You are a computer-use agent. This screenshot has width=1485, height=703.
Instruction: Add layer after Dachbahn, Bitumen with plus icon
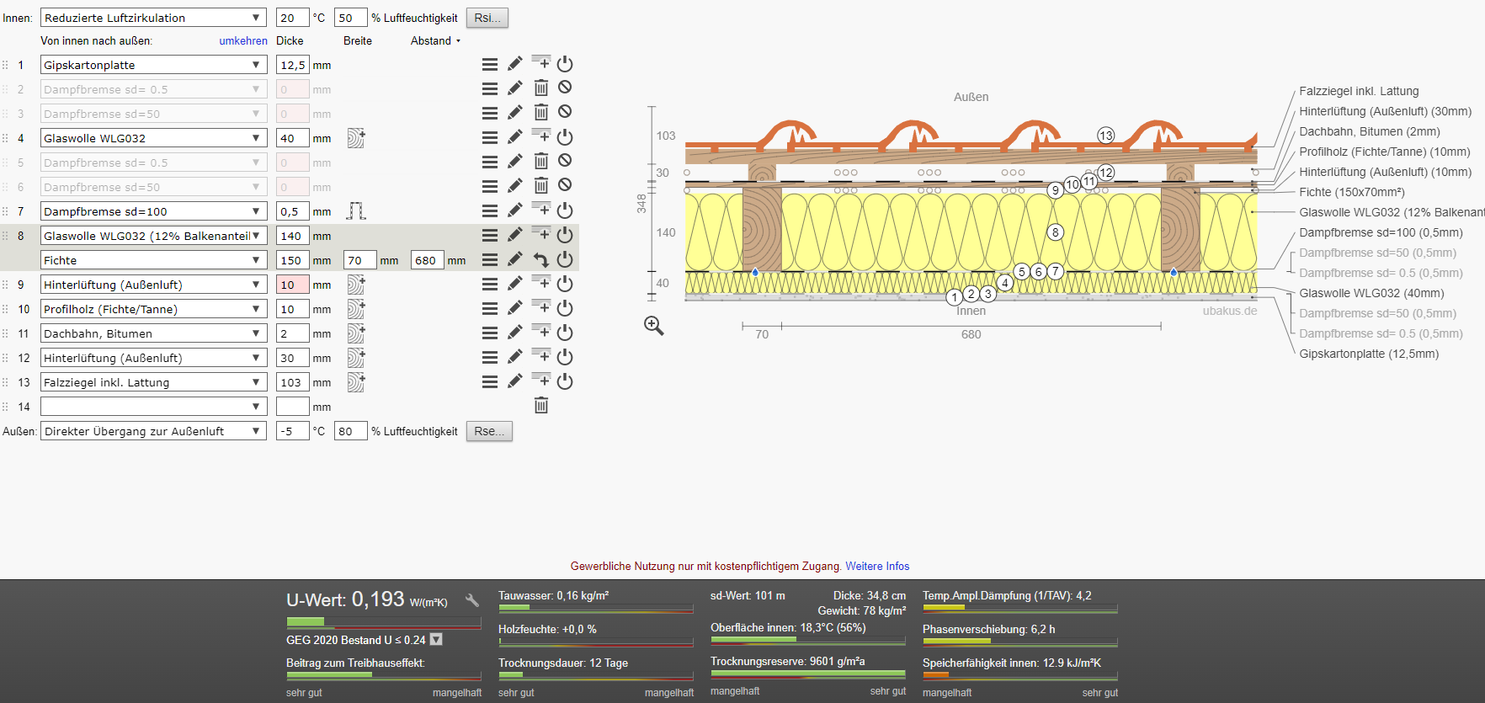coord(541,332)
